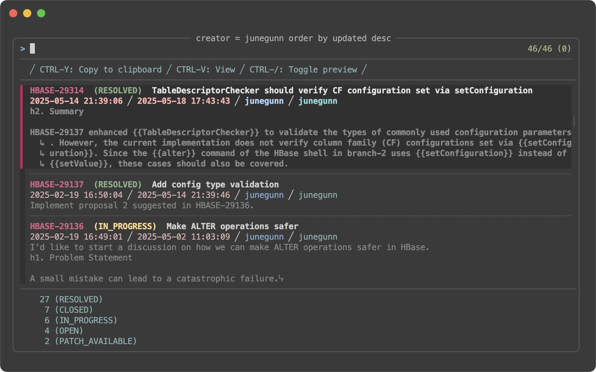Click the CTRL-V View hint
This screenshot has height=372, width=596.
point(206,70)
